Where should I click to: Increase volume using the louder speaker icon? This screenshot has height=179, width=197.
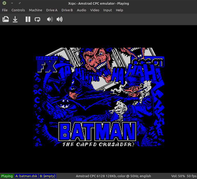pos(60,19)
